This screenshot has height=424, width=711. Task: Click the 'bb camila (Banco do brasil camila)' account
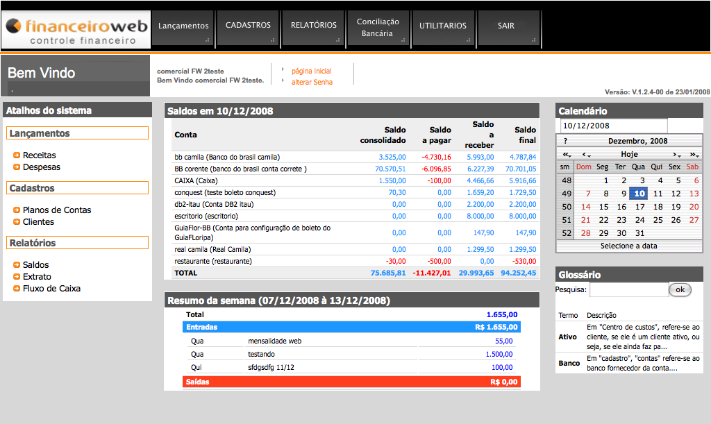pos(227,158)
